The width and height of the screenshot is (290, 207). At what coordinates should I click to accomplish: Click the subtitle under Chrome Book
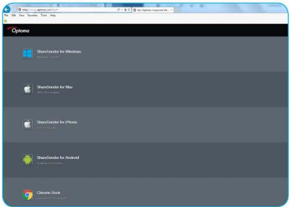(52, 198)
